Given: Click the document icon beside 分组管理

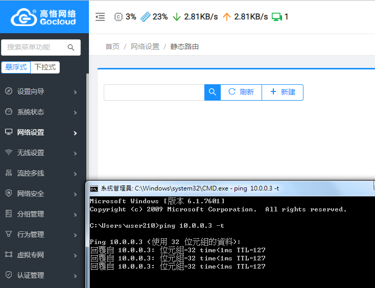Looking at the screenshot, I should click(9, 213).
